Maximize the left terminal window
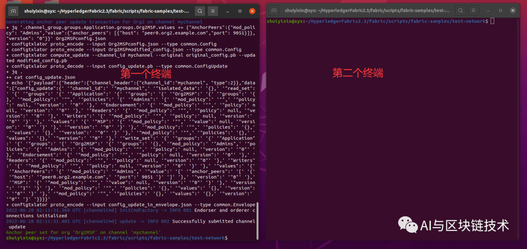 click(240, 11)
